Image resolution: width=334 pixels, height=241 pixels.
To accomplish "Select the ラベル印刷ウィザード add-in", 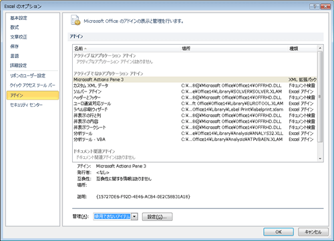I will tap(195, 109).
